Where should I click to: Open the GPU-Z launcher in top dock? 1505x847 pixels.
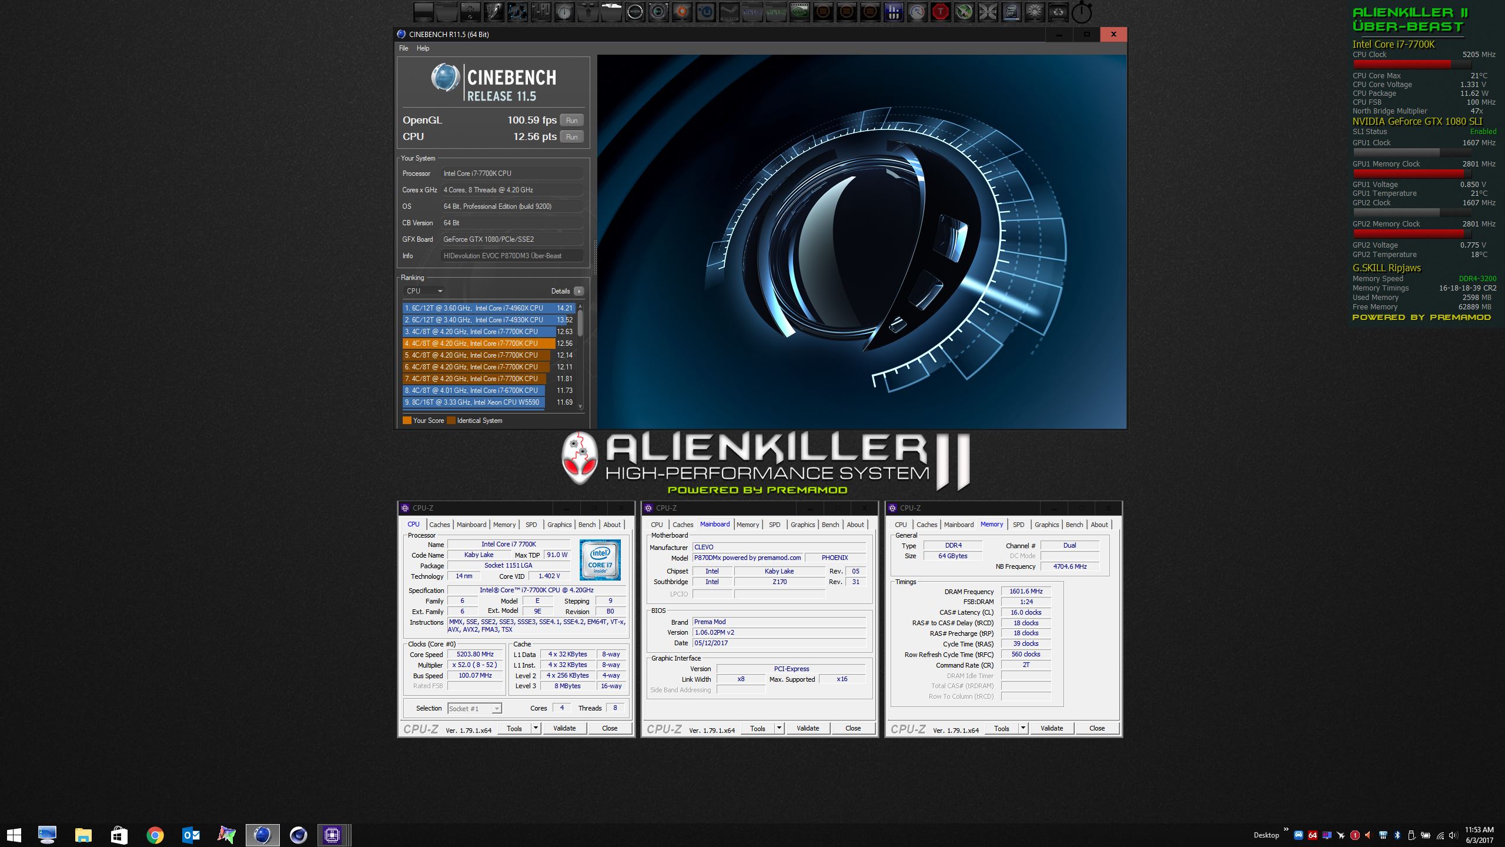click(x=776, y=12)
